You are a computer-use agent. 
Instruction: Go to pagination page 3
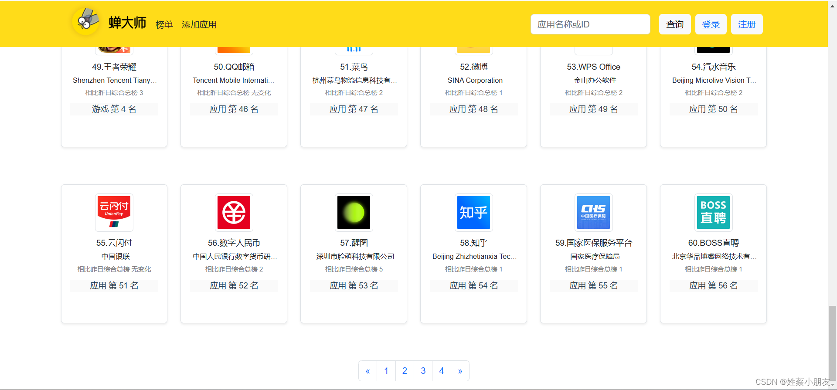(x=423, y=371)
